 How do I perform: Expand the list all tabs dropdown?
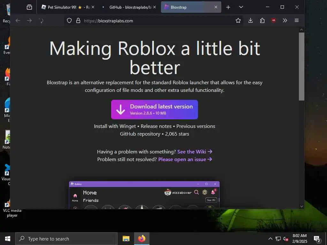tap(241, 7)
